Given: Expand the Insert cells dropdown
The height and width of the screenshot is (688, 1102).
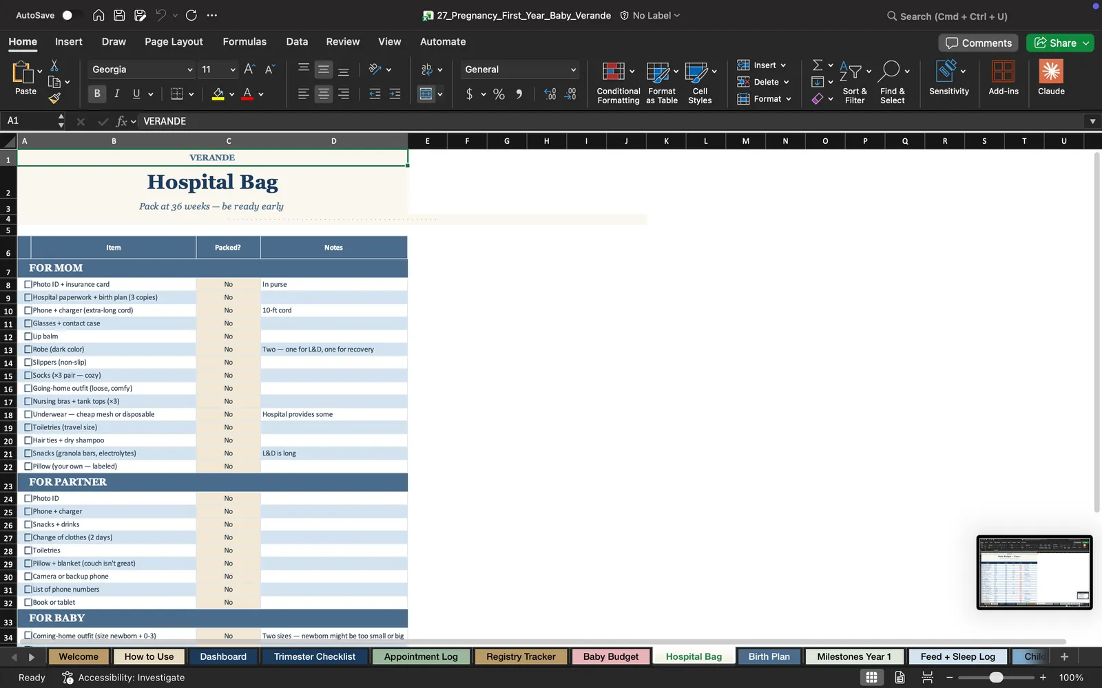Looking at the screenshot, I should coord(783,65).
